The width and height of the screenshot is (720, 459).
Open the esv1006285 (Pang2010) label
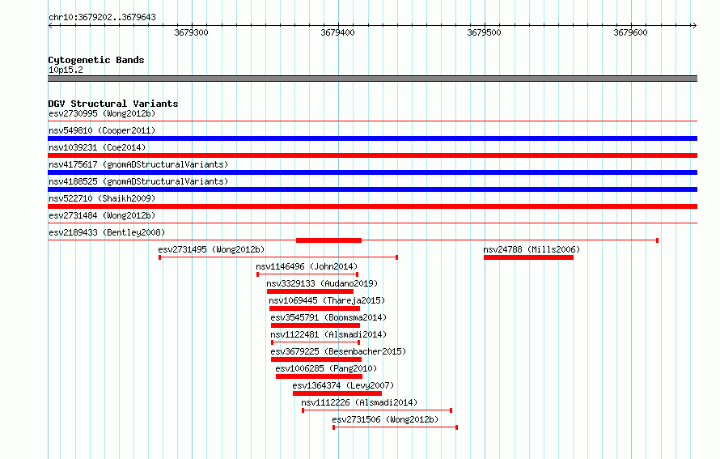(326, 368)
